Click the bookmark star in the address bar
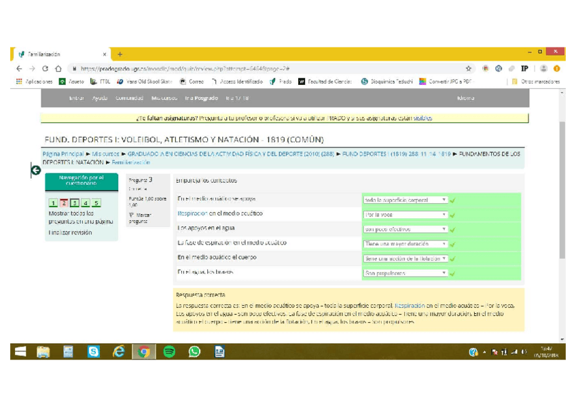This screenshot has height=407, width=576. (468, 69)
